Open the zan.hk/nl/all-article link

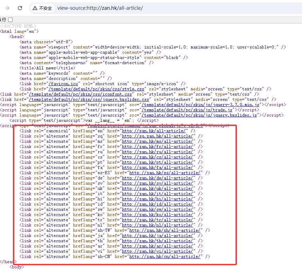pyautogui.click(x=157, y=225)
